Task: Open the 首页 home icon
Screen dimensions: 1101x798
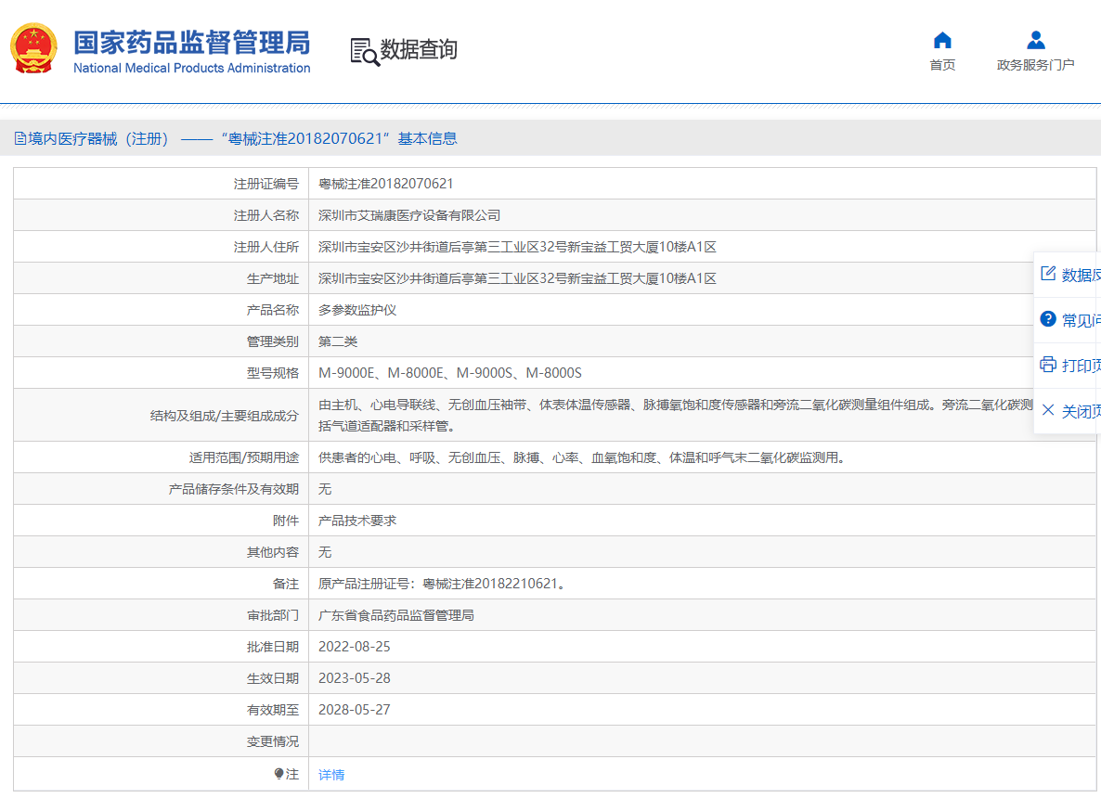Action: (942, 40)
